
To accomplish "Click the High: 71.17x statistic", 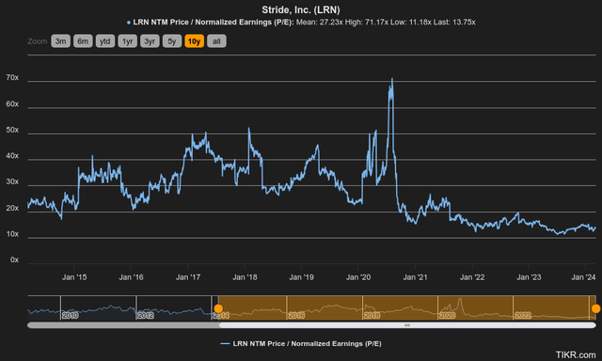I will [x=367, y=23].
